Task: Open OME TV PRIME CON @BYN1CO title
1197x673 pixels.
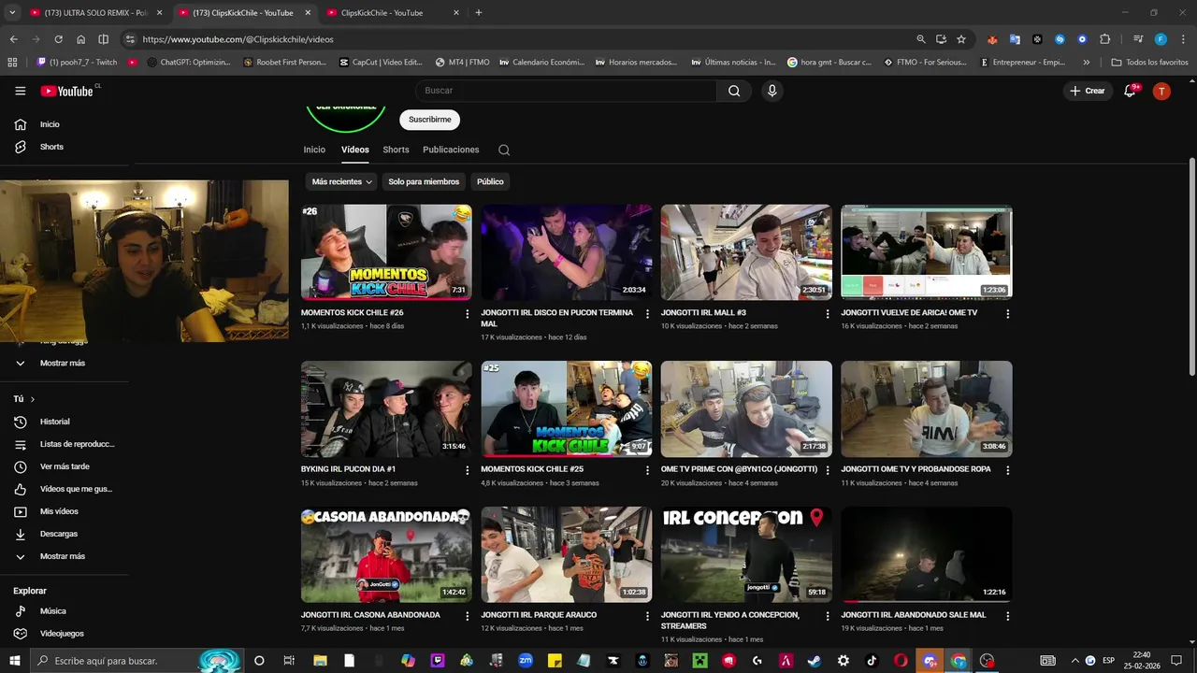Action: click(739, 469)
